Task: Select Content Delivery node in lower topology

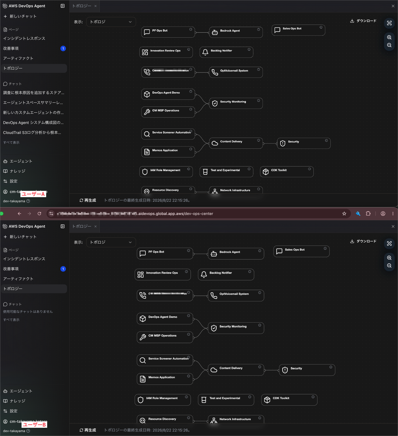Action: coord(236,370)
